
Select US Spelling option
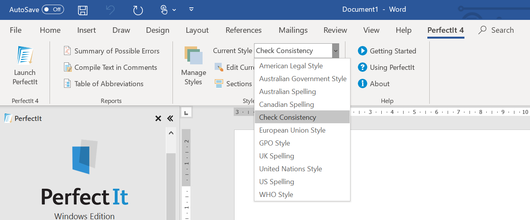[x=302, y=182]
